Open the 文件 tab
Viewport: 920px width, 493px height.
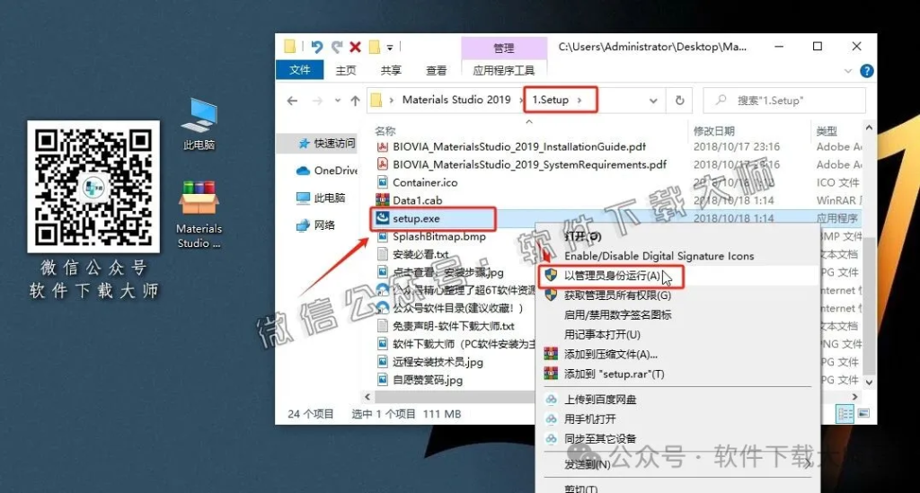point(300,70)
